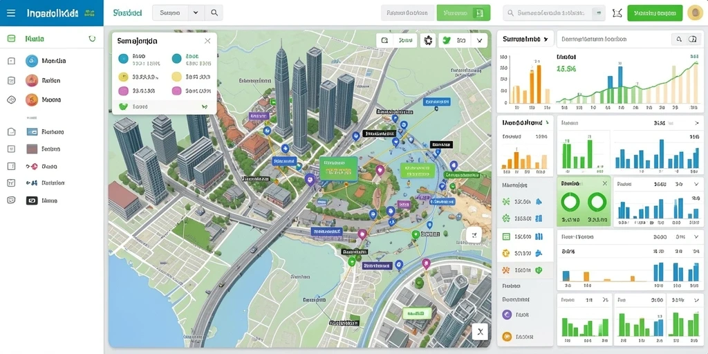Expand the chevron dropdown in the top search combo
The width and height of the screenshot is (708, 354).
coord(196,13)
